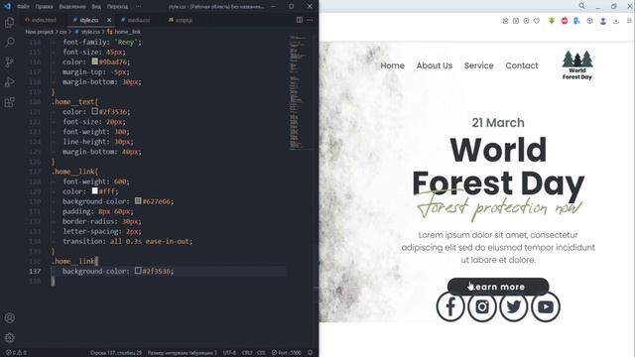Open the Manage gear menu in VS Code
Viewport: 635px width, 357px height.
pos(9,337)
